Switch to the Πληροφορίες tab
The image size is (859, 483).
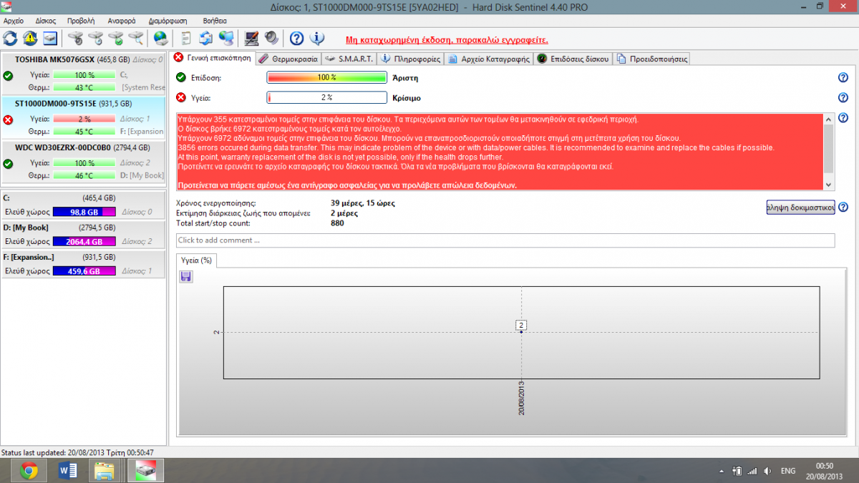point(411,59)
